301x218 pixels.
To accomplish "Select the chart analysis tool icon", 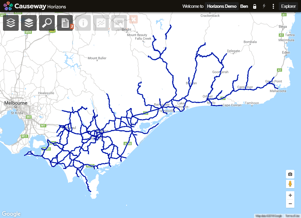I will point(101,23).
